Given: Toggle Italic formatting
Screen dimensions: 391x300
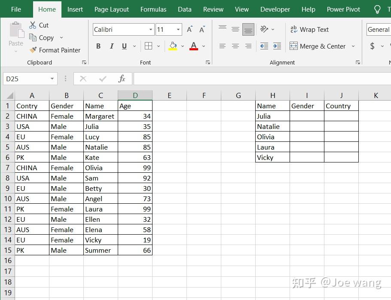Looking at the screenshot, I should 111,46.
